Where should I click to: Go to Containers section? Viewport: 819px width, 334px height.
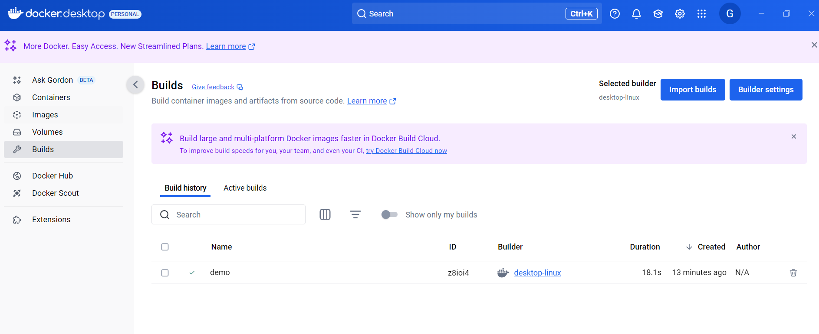coord(63,97)
